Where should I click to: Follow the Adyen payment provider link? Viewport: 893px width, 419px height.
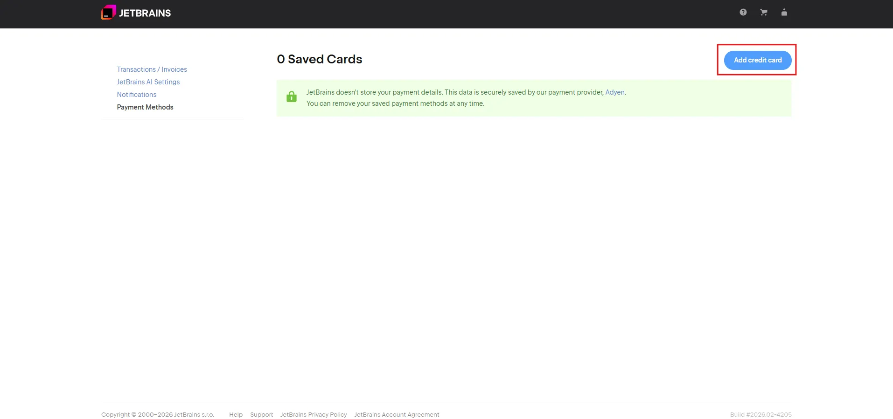pyautogui.click(x=614, y=92)
